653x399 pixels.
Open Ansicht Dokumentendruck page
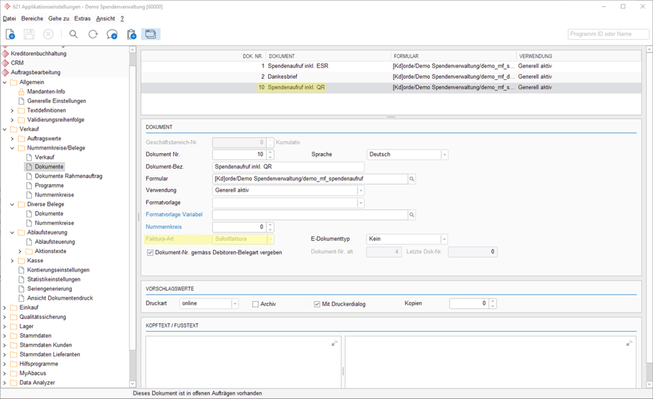(60, 298)
